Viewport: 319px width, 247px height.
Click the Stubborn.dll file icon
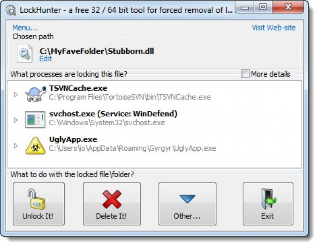(25, 53)
